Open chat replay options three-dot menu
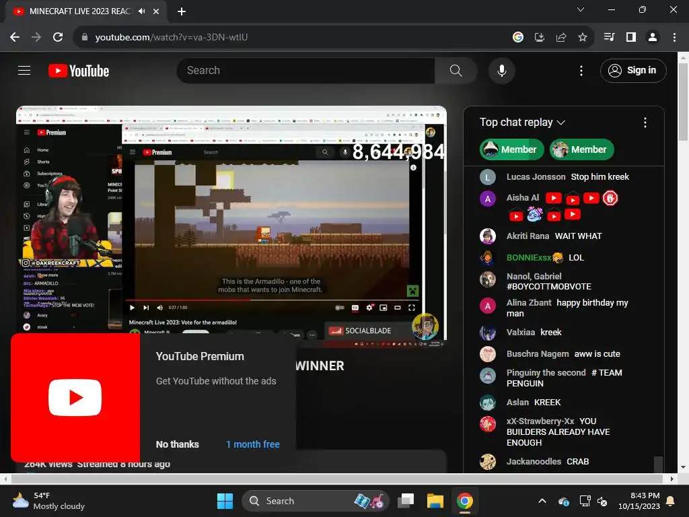Image resolution: width=689 pixels, height=517 pixels. [645, 123]
